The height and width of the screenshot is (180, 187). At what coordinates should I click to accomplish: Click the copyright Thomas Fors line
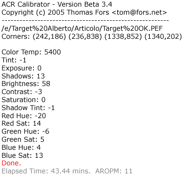point(84,12)
